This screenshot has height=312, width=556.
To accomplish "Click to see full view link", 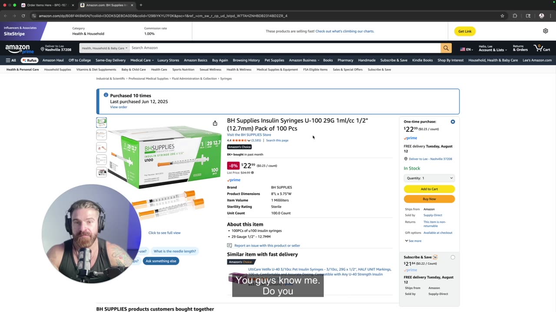I will tap(164, 233).
